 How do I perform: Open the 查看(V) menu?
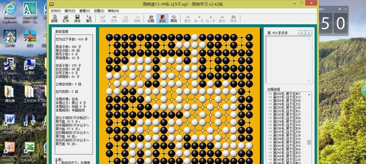coord(84,11)
